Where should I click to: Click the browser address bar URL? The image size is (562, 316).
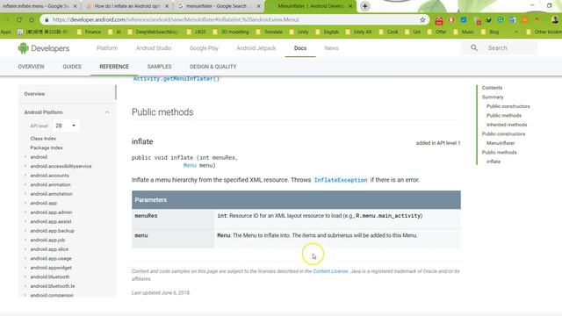tap(176, 19)
